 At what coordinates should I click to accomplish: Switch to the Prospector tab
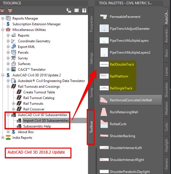pos(91,24)
